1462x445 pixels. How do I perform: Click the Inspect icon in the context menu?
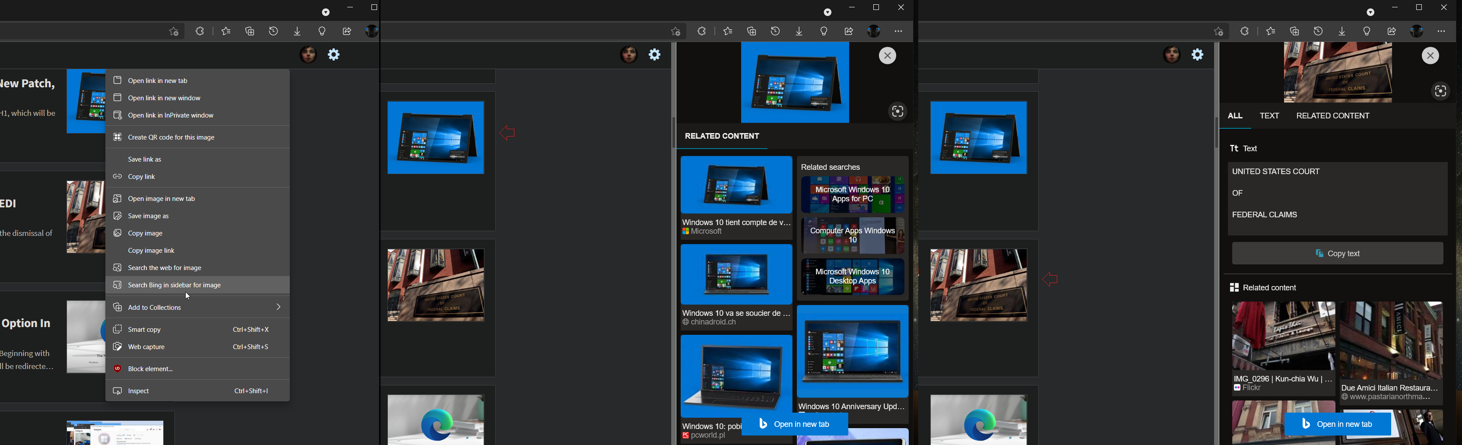[x=117, y=391]
